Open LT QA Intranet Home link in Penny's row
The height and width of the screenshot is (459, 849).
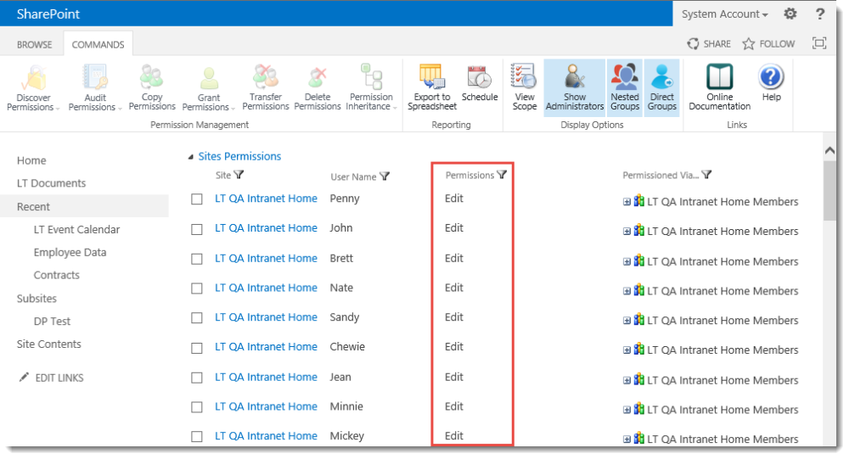coord(266,199)
